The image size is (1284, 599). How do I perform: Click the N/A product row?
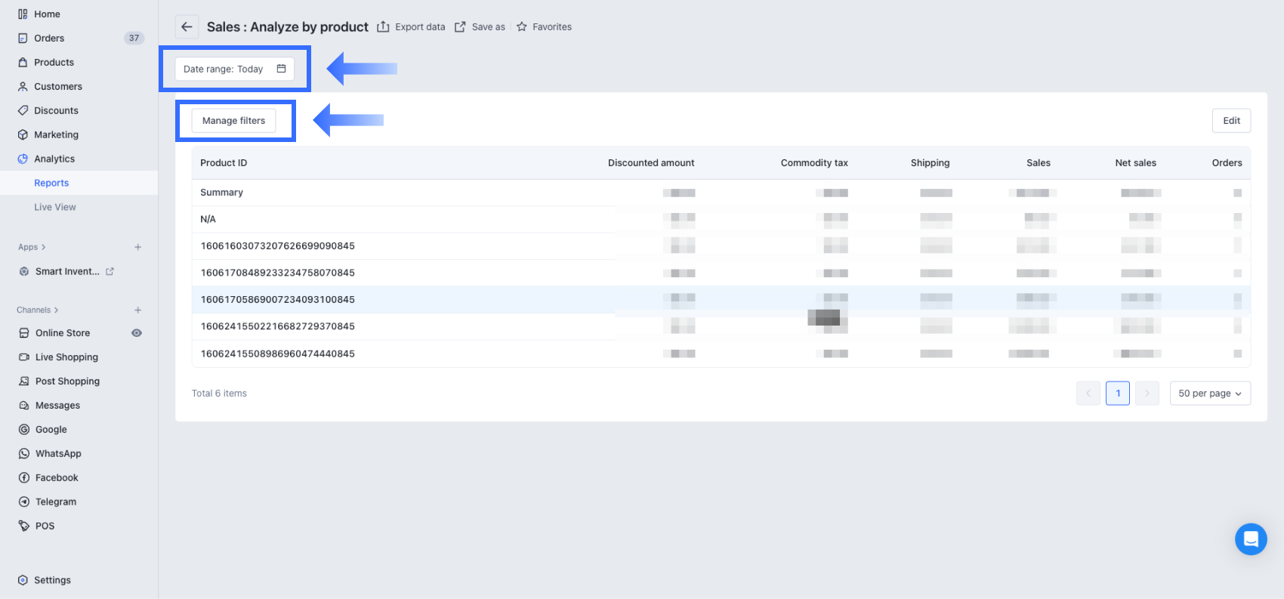(x=721, y=219)
